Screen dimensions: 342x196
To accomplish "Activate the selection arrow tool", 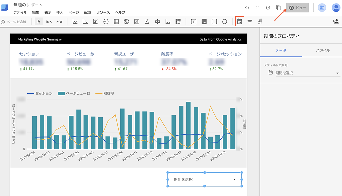I will (39, 22).
